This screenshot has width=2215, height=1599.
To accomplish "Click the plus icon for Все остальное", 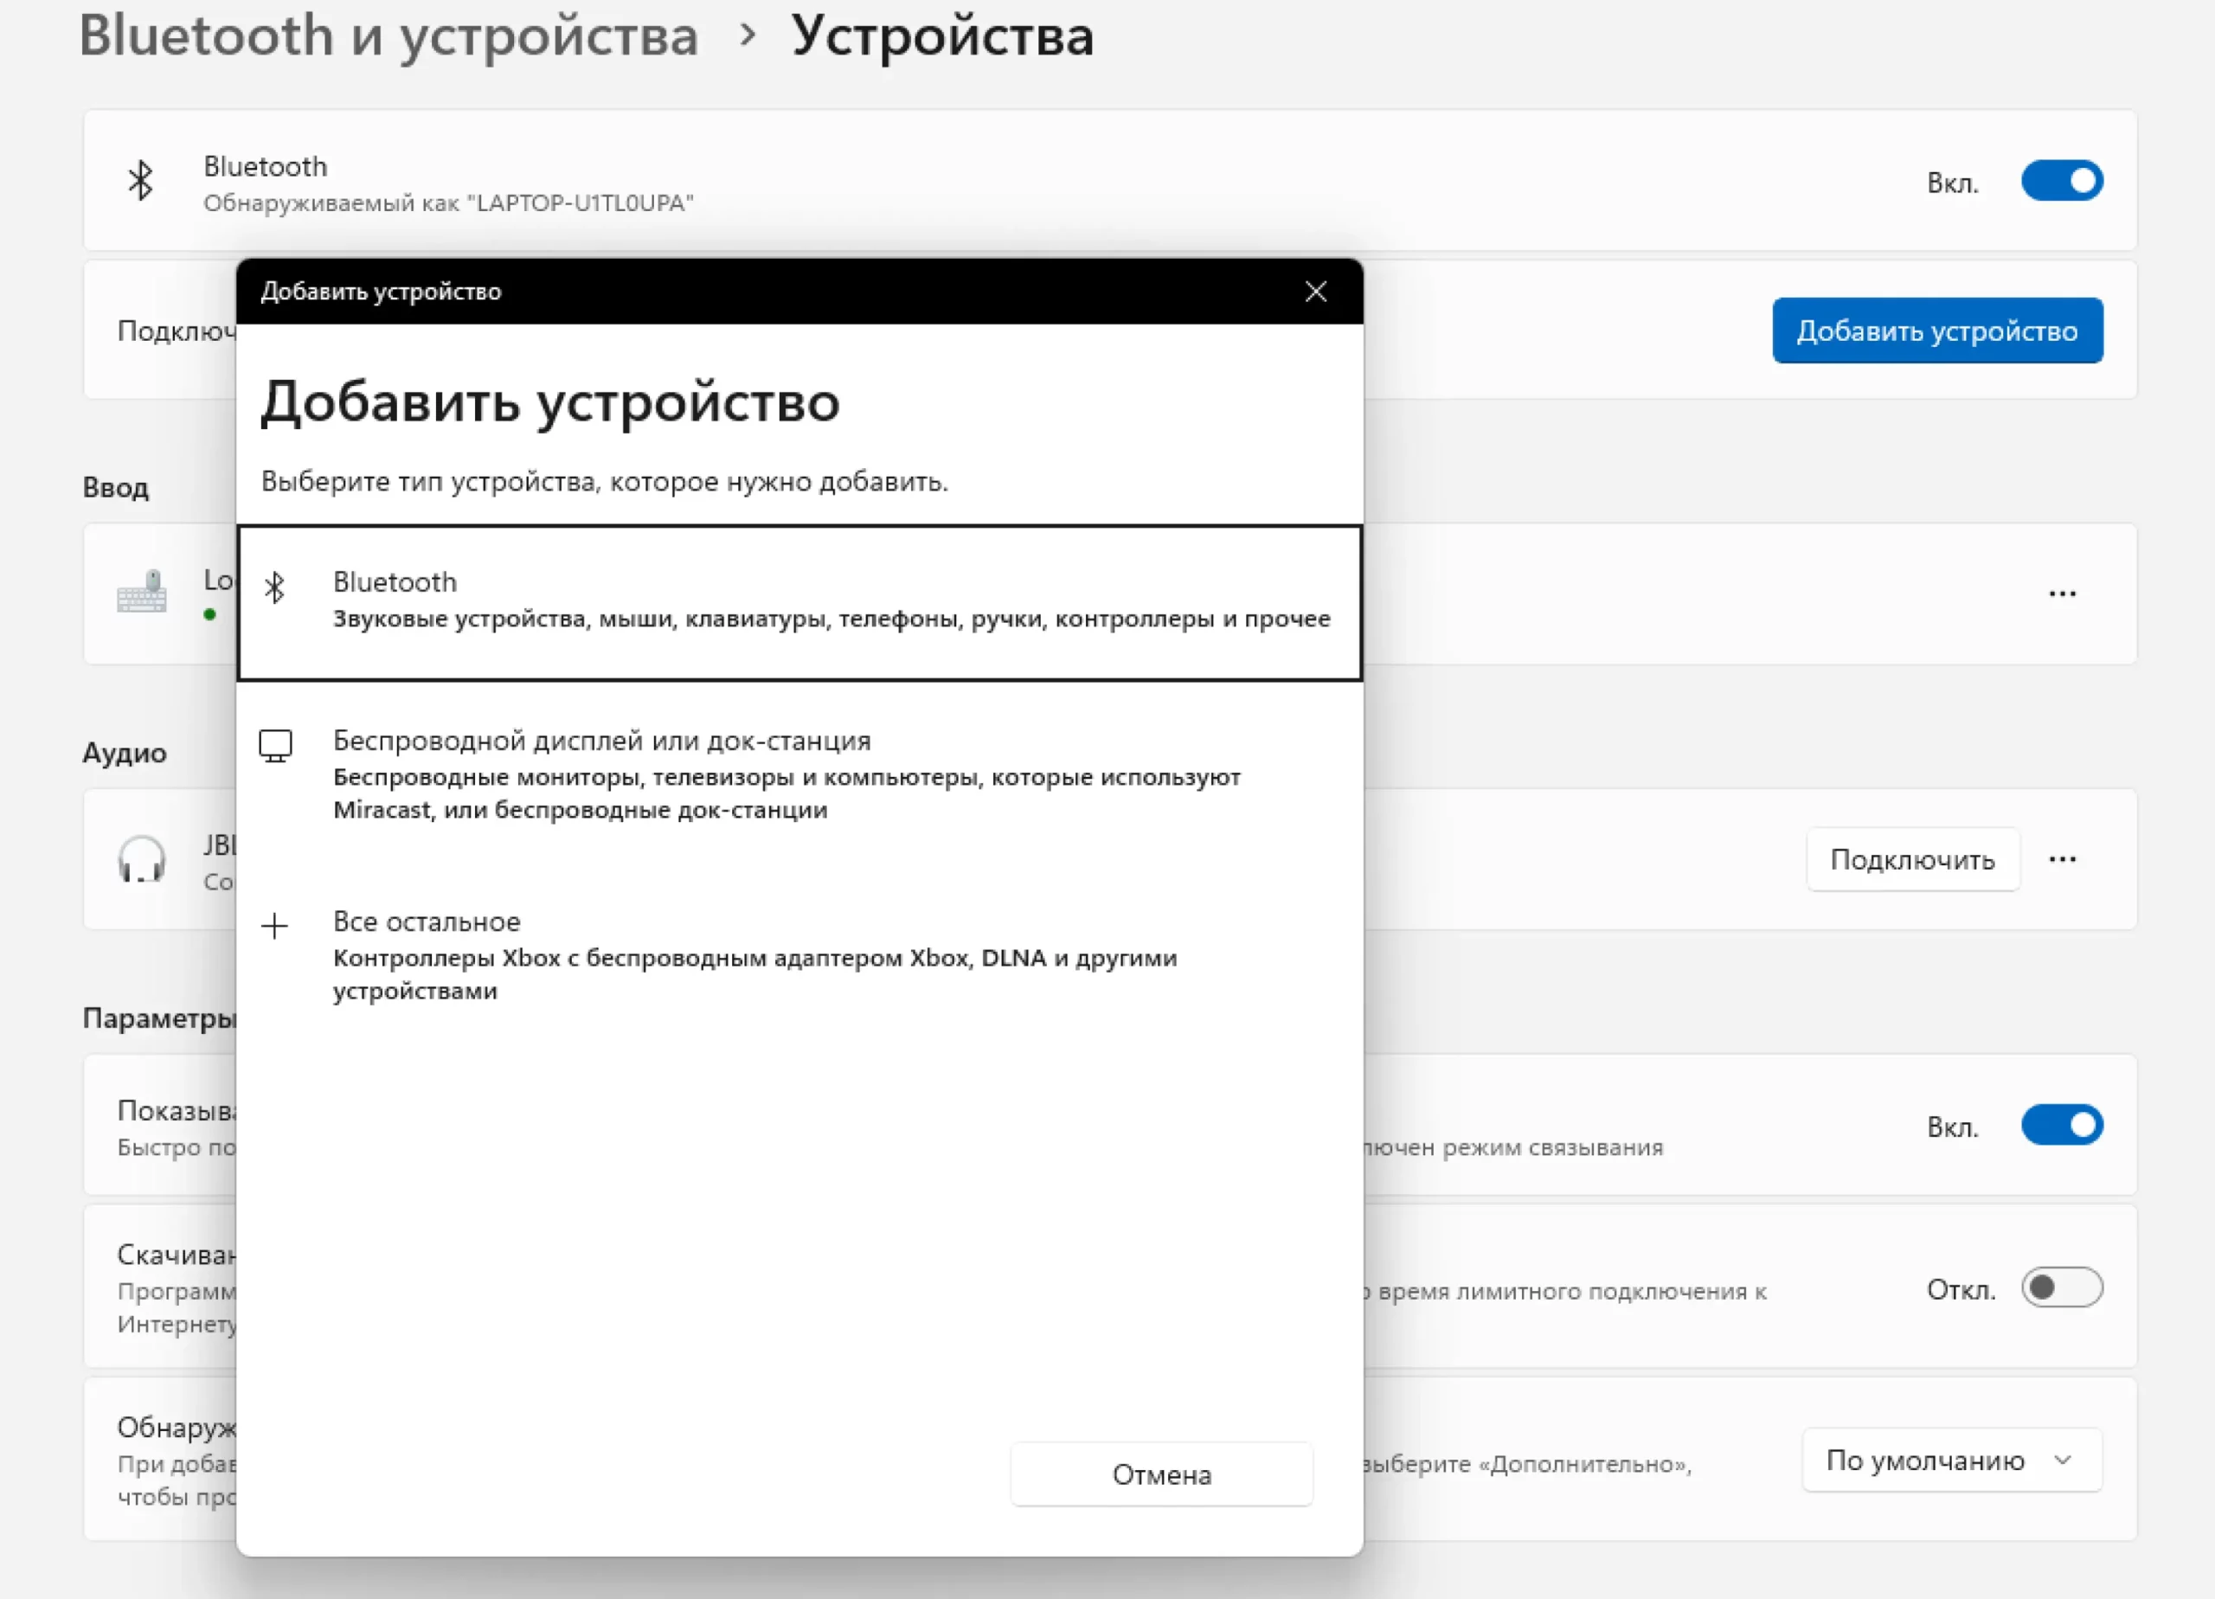I will coord(275,925).
